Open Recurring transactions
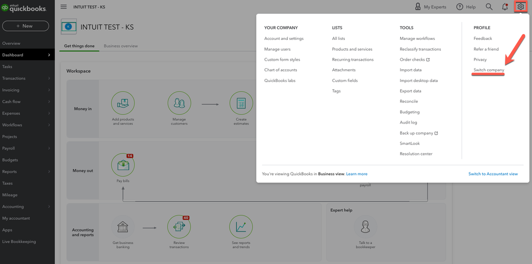This screenshot has width=532, height=264. pos(353,60)
